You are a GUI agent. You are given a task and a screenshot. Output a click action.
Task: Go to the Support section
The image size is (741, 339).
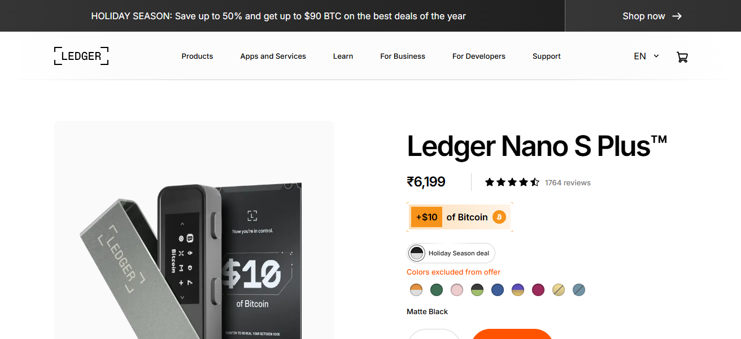[546, 56]
